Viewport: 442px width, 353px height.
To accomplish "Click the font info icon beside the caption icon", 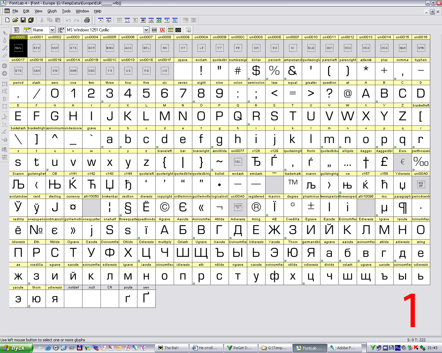I will (16, 30).
